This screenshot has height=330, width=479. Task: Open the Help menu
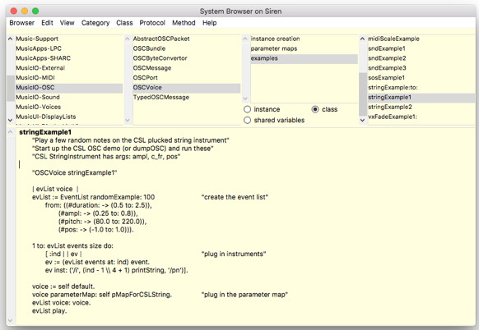click(210, 23)
